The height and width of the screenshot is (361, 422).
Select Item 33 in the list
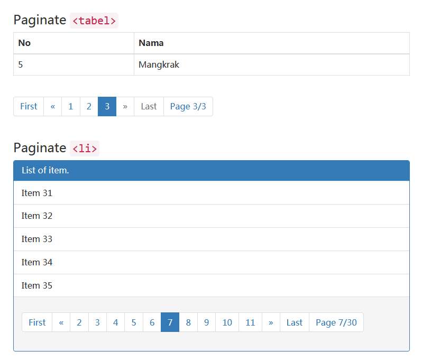tap(37, 239)
